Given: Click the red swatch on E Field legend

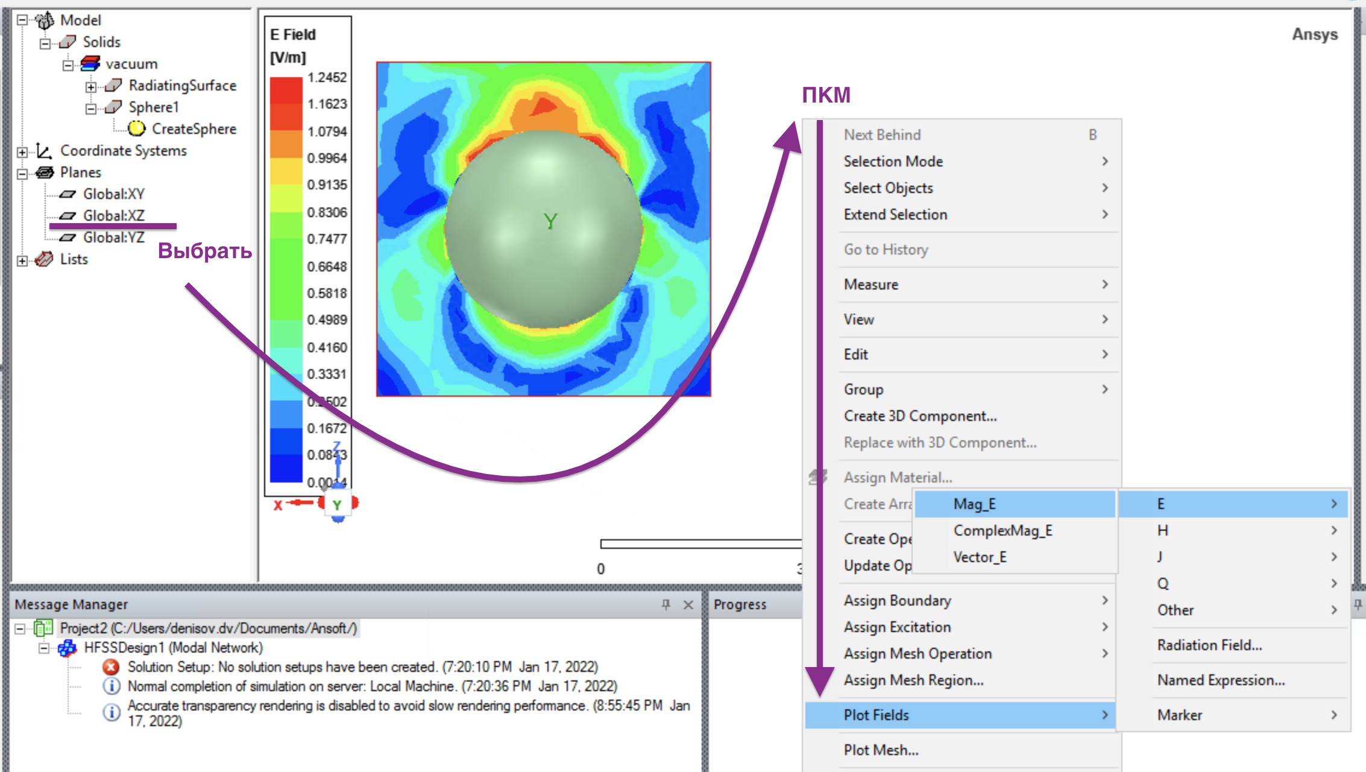Looking at the screenshot, I should [286, 90].
